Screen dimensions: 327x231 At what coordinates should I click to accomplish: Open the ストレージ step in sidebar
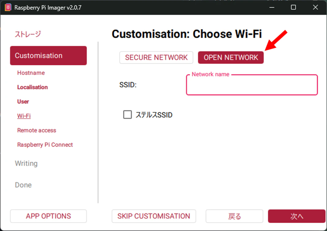tap(28, 34)
